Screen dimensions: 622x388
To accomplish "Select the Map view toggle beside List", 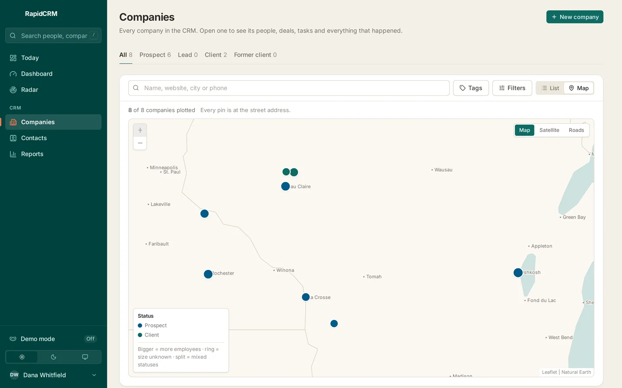I will [579, 88].
